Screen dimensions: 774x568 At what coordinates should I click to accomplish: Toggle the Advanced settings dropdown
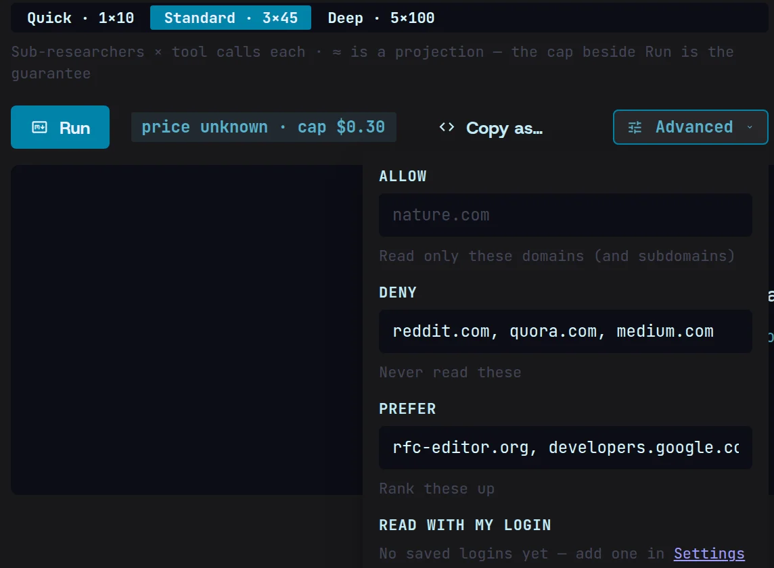tap(691, 127)
